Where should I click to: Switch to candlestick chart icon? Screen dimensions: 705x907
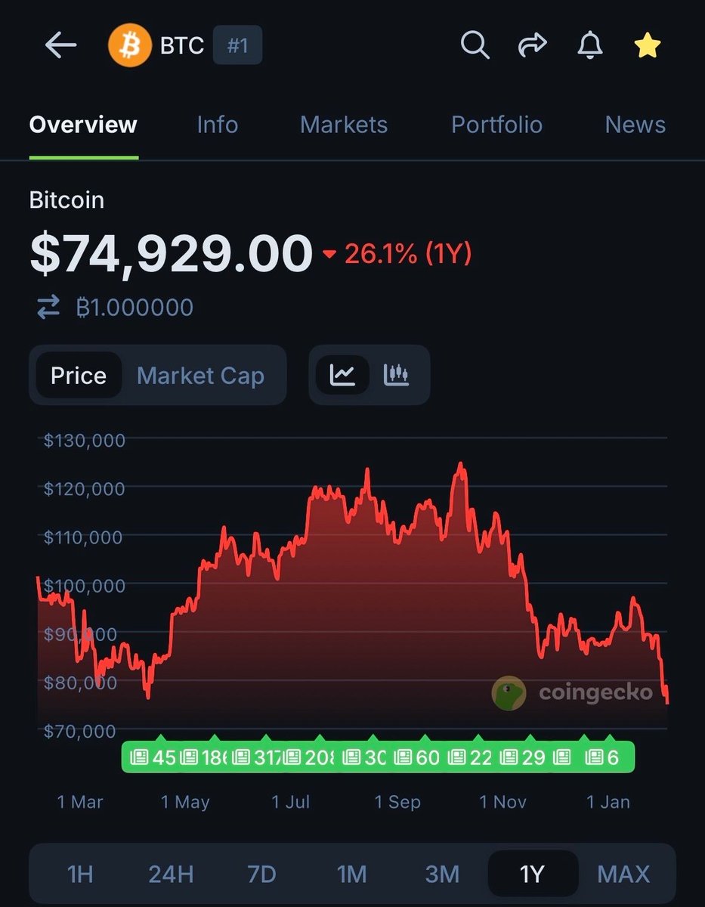pyautogui.click(x=396, y=374)
